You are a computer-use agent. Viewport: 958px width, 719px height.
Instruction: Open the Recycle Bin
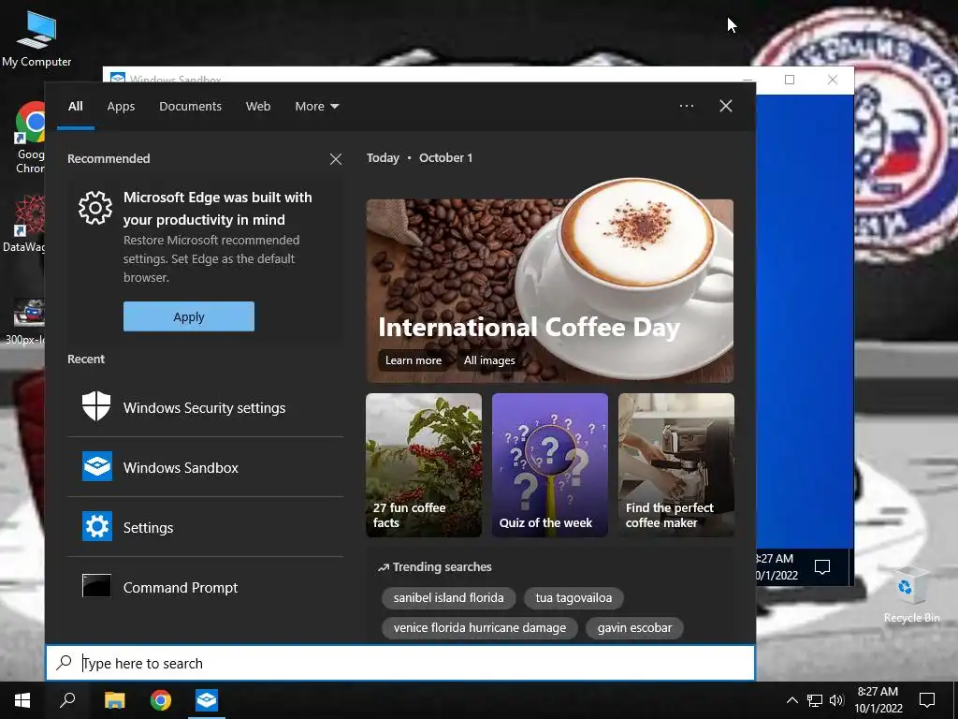coord(911,594)
